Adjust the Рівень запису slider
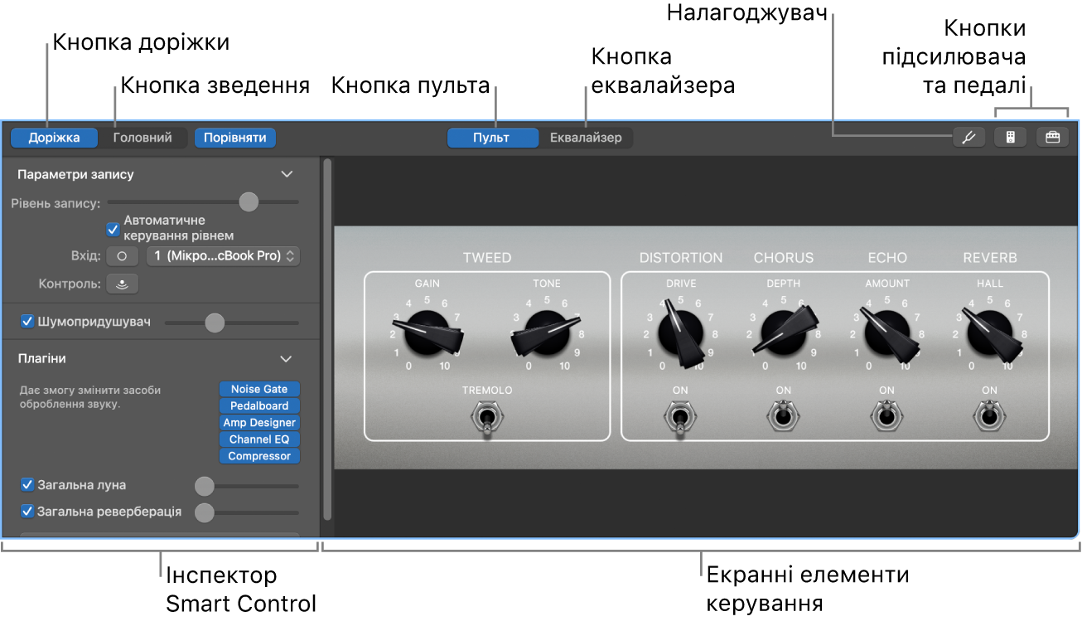The image size is (1082, 626). 249,202
